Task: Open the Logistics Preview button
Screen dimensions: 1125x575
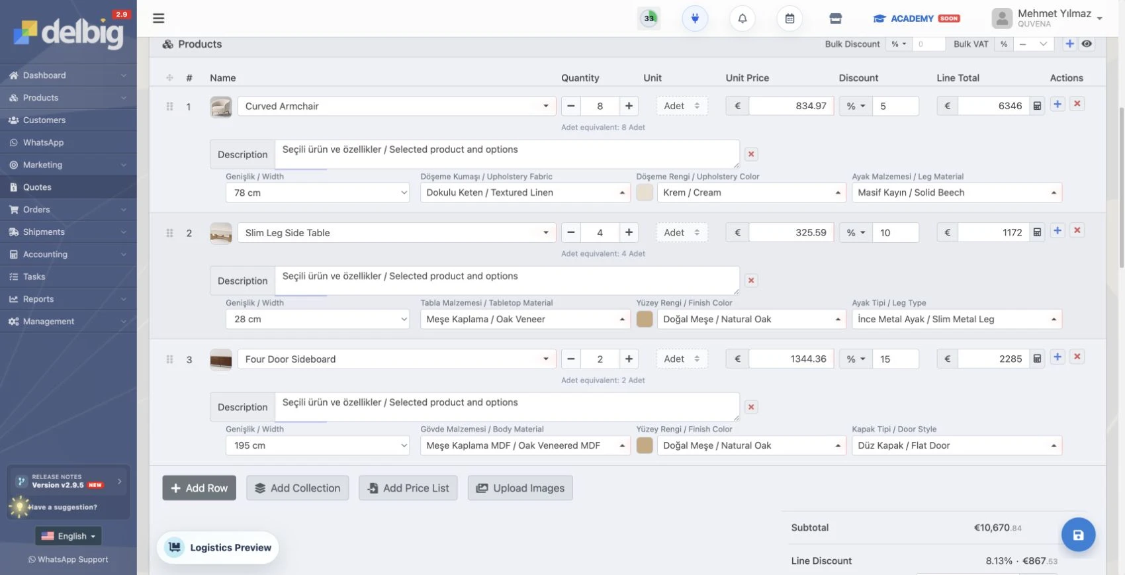Action: point(218,547)
